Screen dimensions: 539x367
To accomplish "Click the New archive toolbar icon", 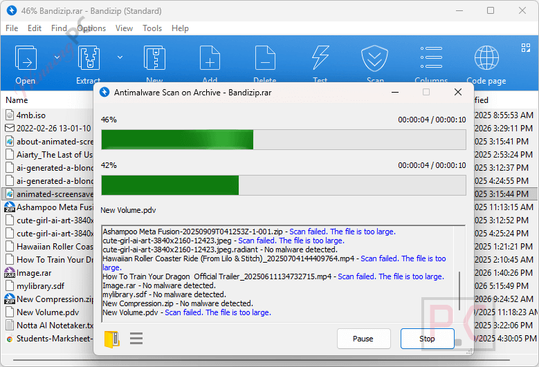I will (x=154, y=58).
